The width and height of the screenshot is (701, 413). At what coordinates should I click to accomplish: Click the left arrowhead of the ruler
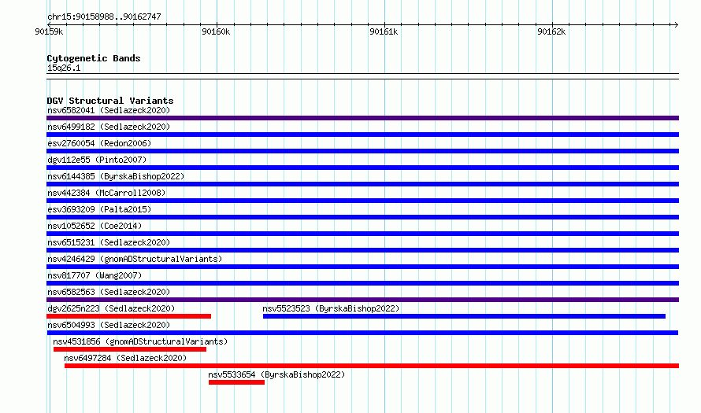(49, 24)
